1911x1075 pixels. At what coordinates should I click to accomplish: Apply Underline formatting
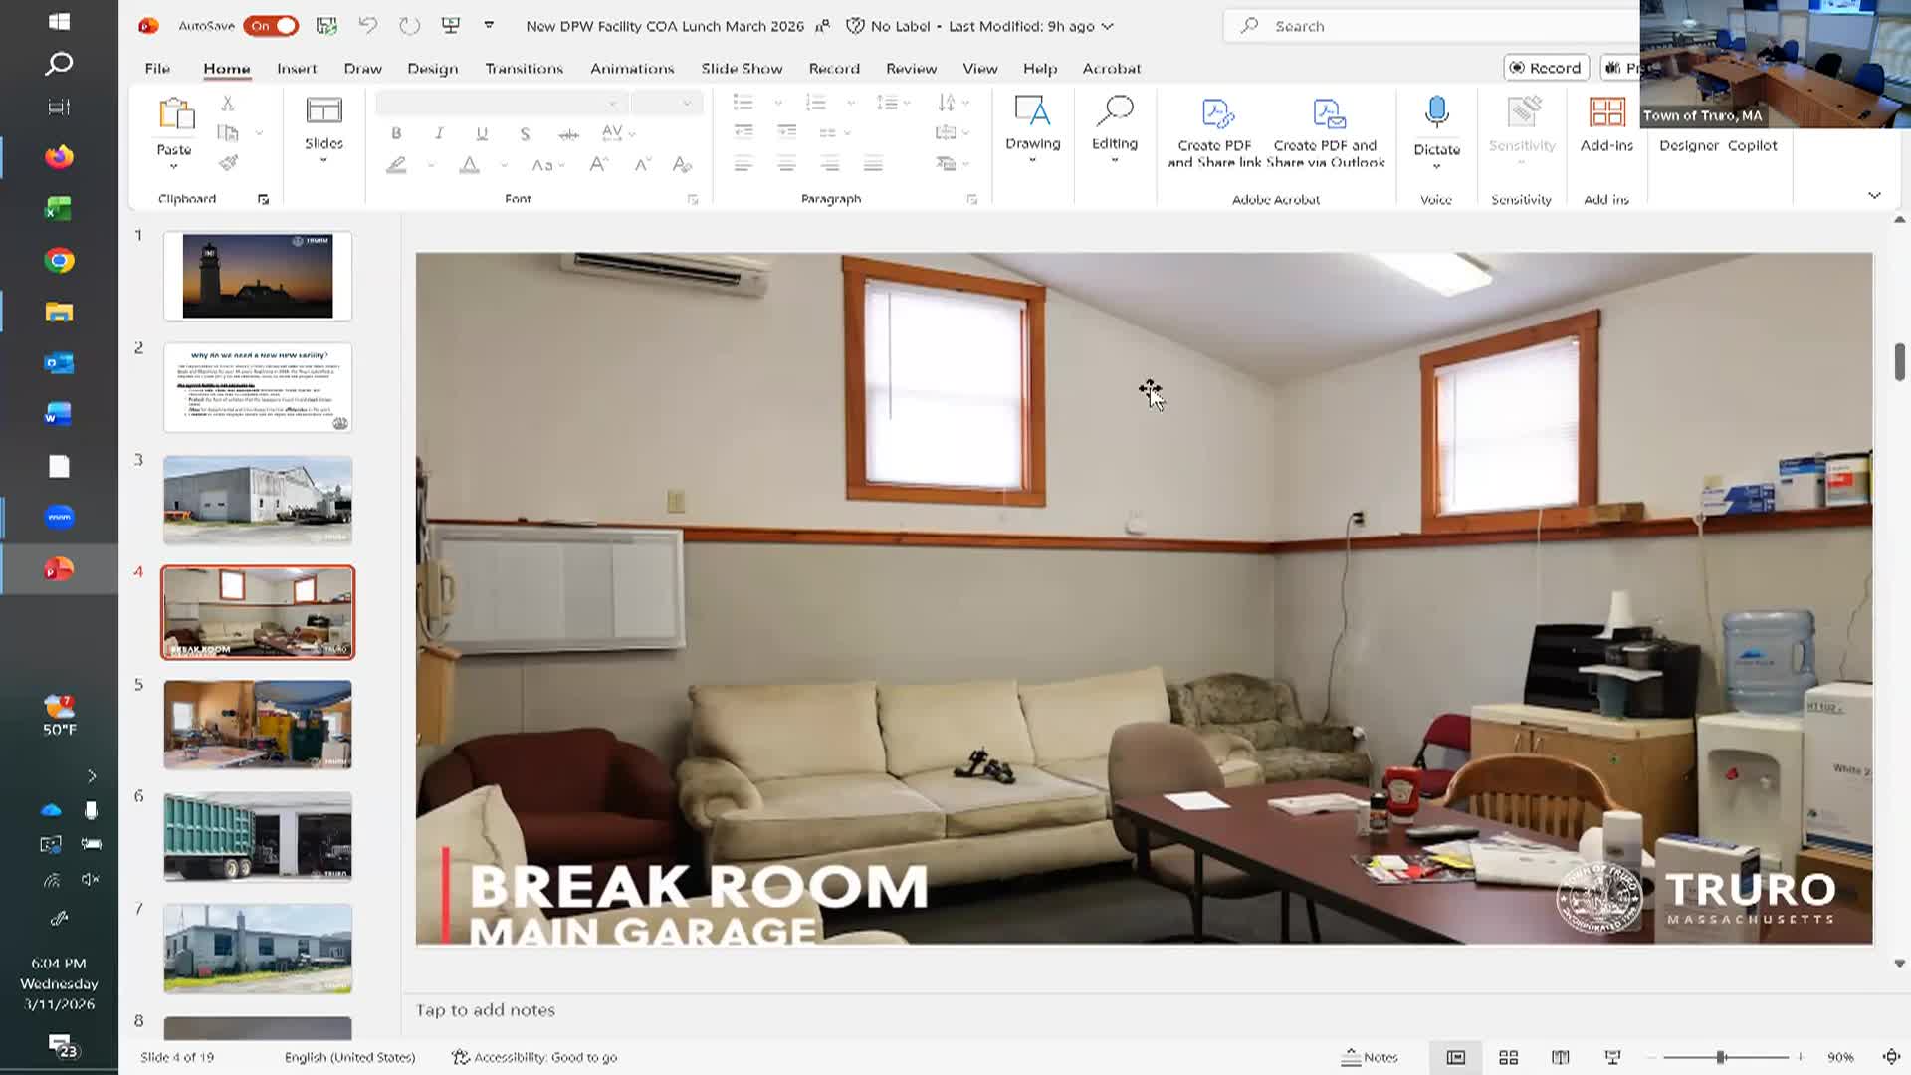(481, 133)
